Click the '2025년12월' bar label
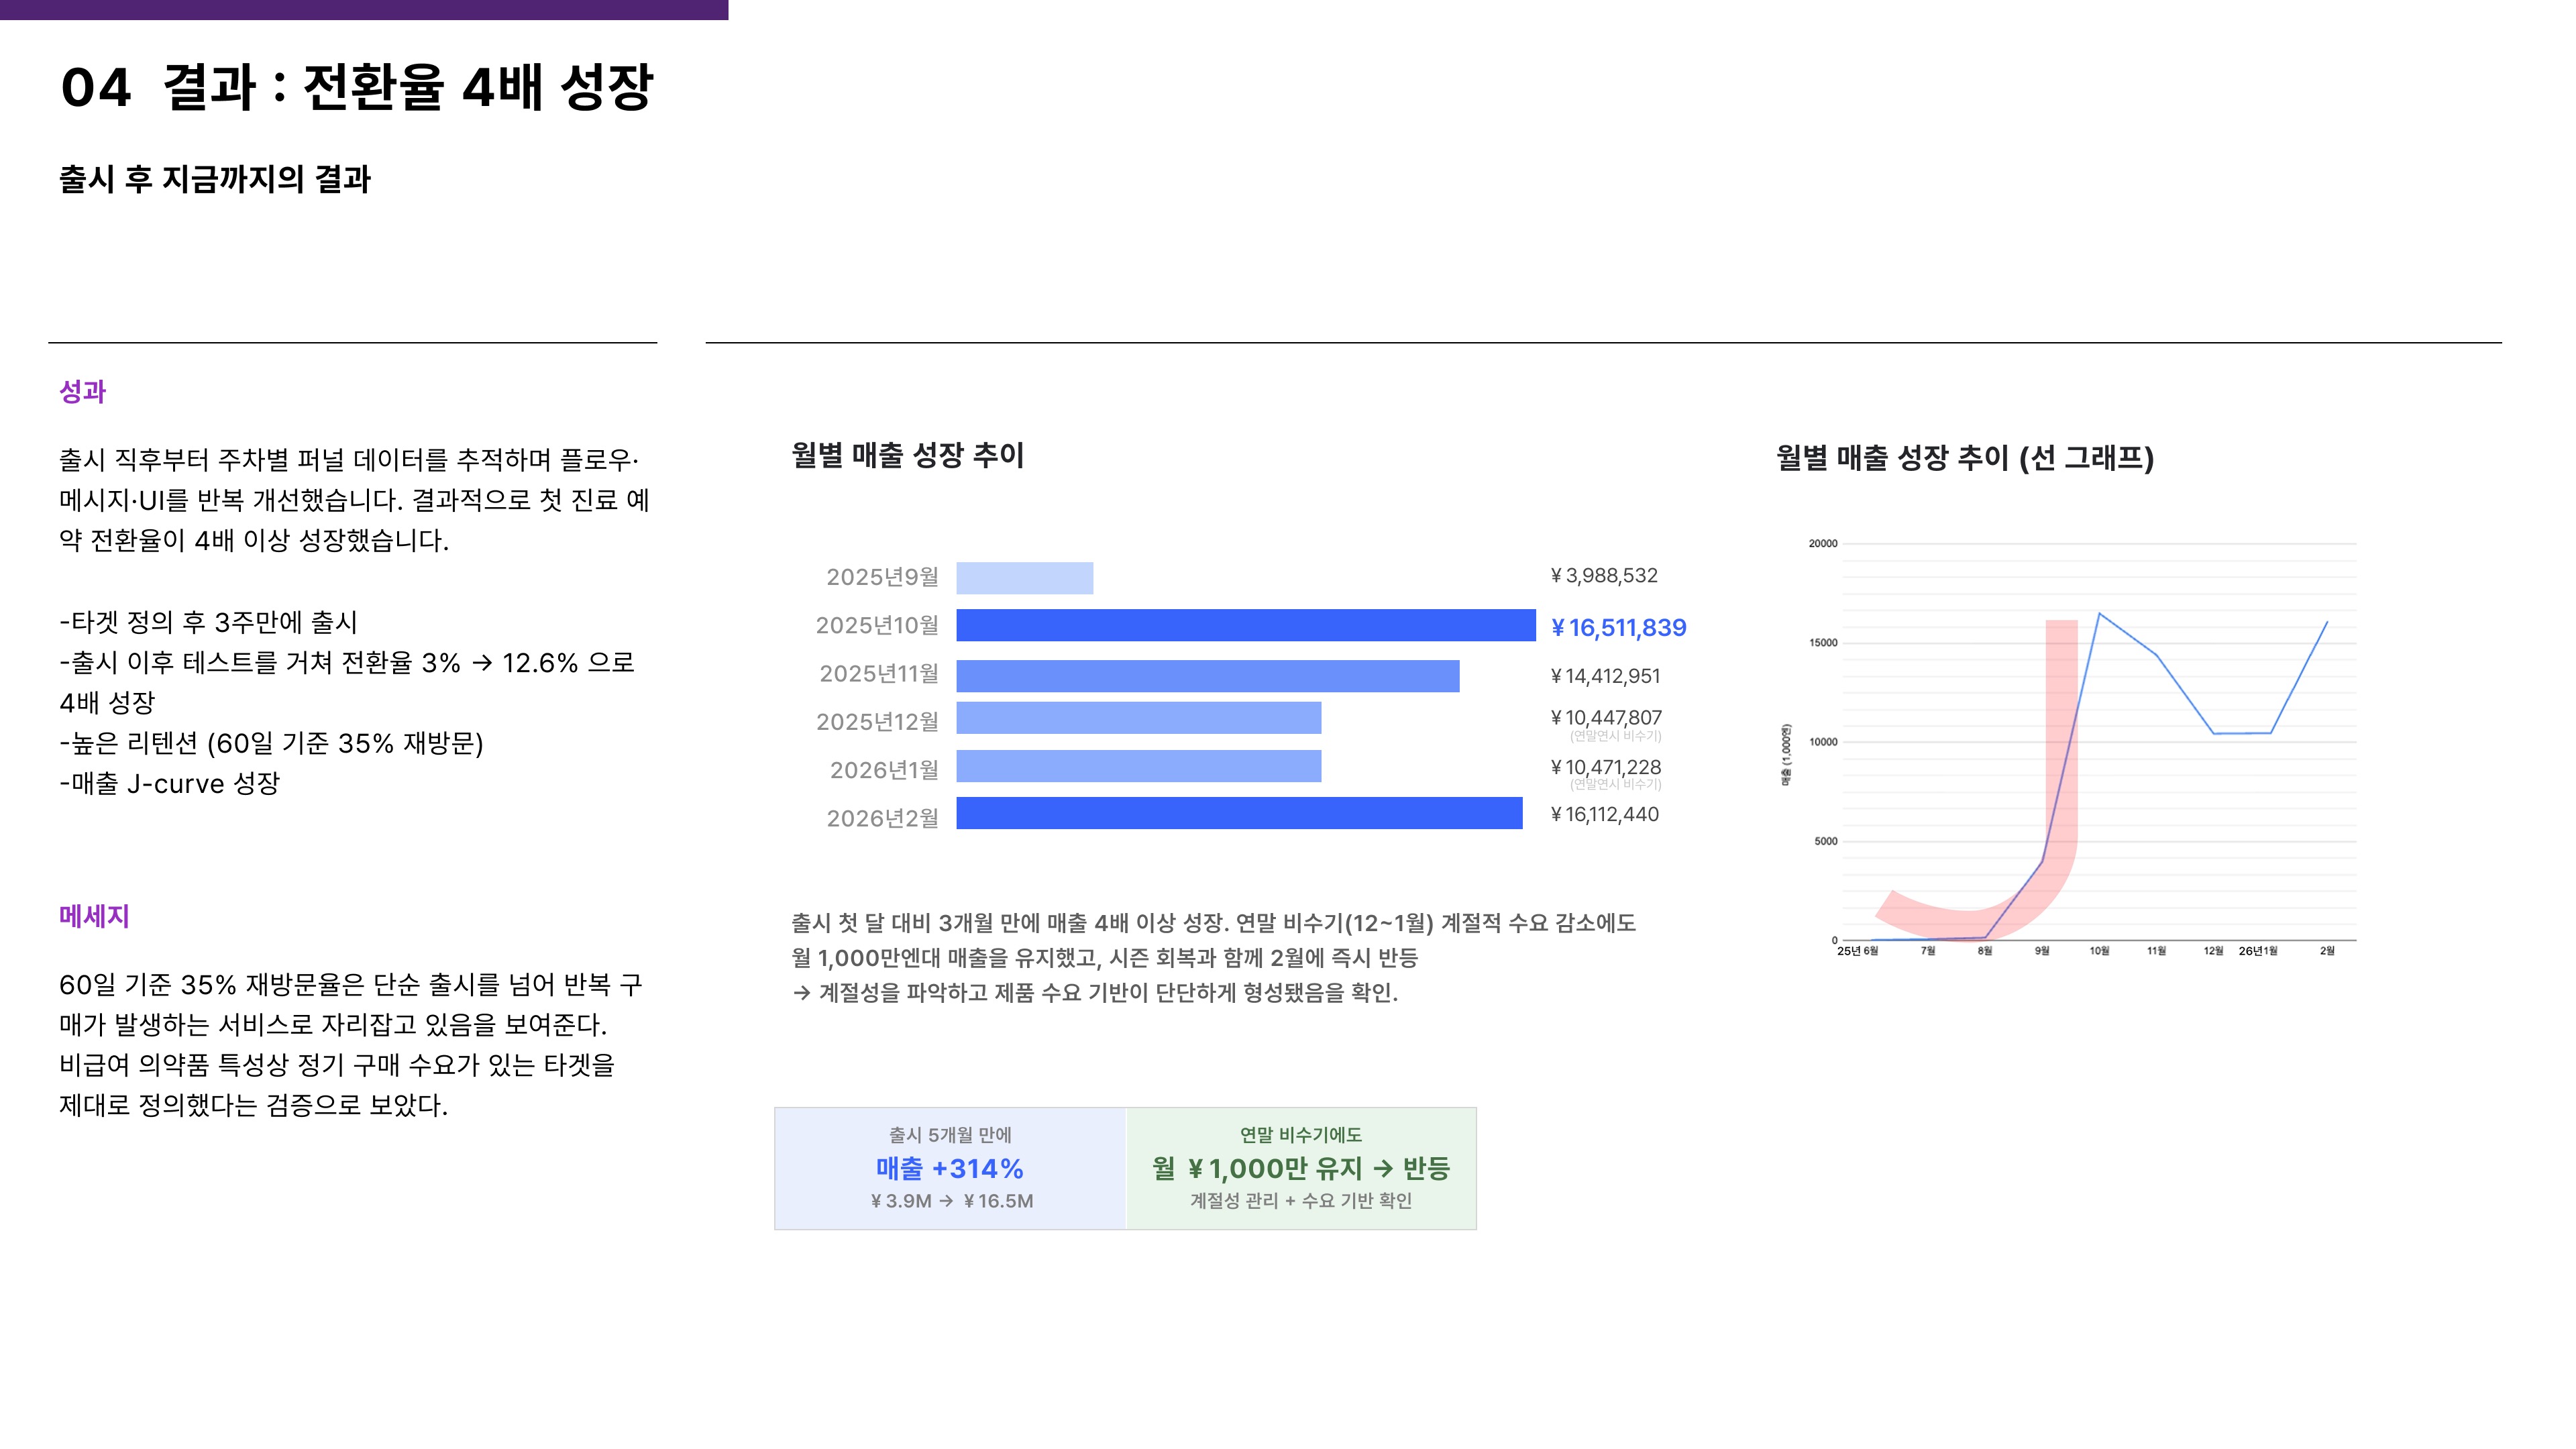2576x1449 pixels. [x=877, y=722]
